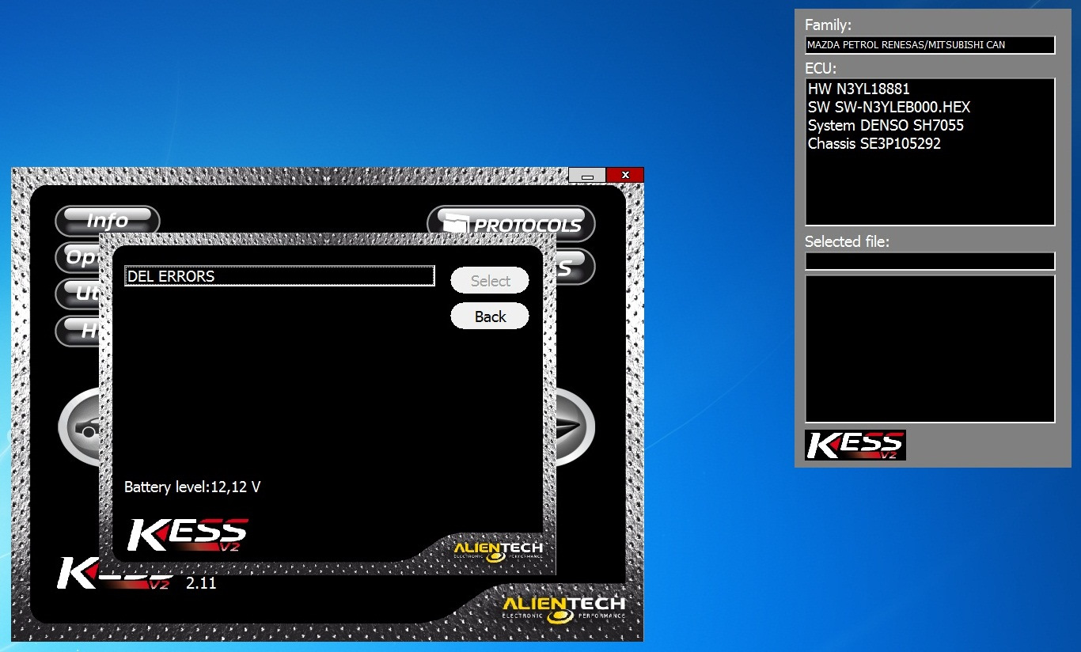This screenshot has width=1081, height=652.
Task: Click the Alientech logo in the dialog
Action: pos(498,552)
